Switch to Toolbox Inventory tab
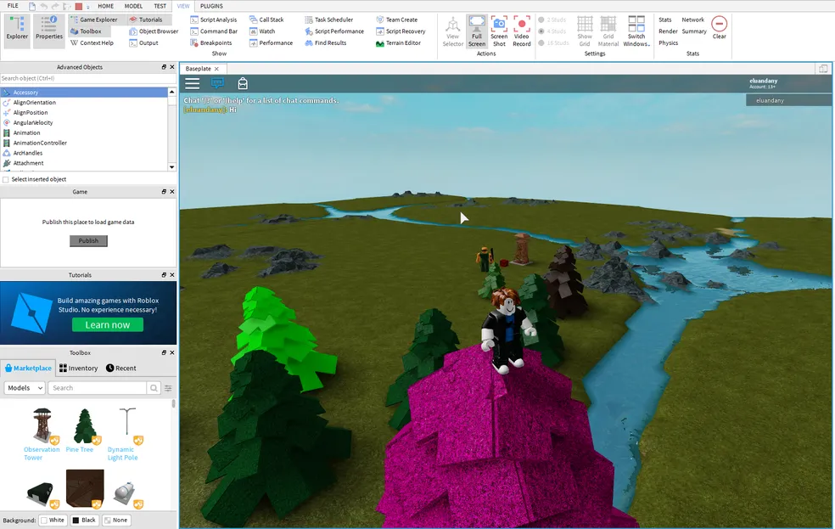The height and width of the screenshot is (529, 835). click(x=79, y=369)
